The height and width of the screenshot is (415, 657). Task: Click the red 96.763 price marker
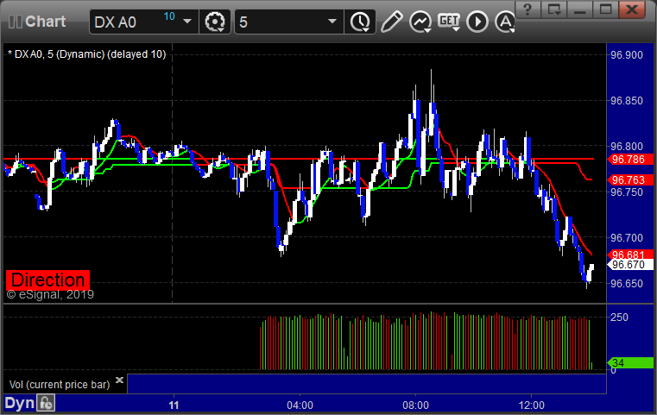point(630,180)
